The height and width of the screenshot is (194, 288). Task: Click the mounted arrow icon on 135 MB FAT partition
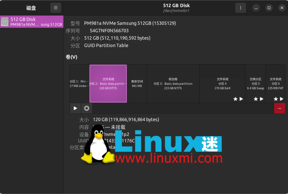click(281, 99)
